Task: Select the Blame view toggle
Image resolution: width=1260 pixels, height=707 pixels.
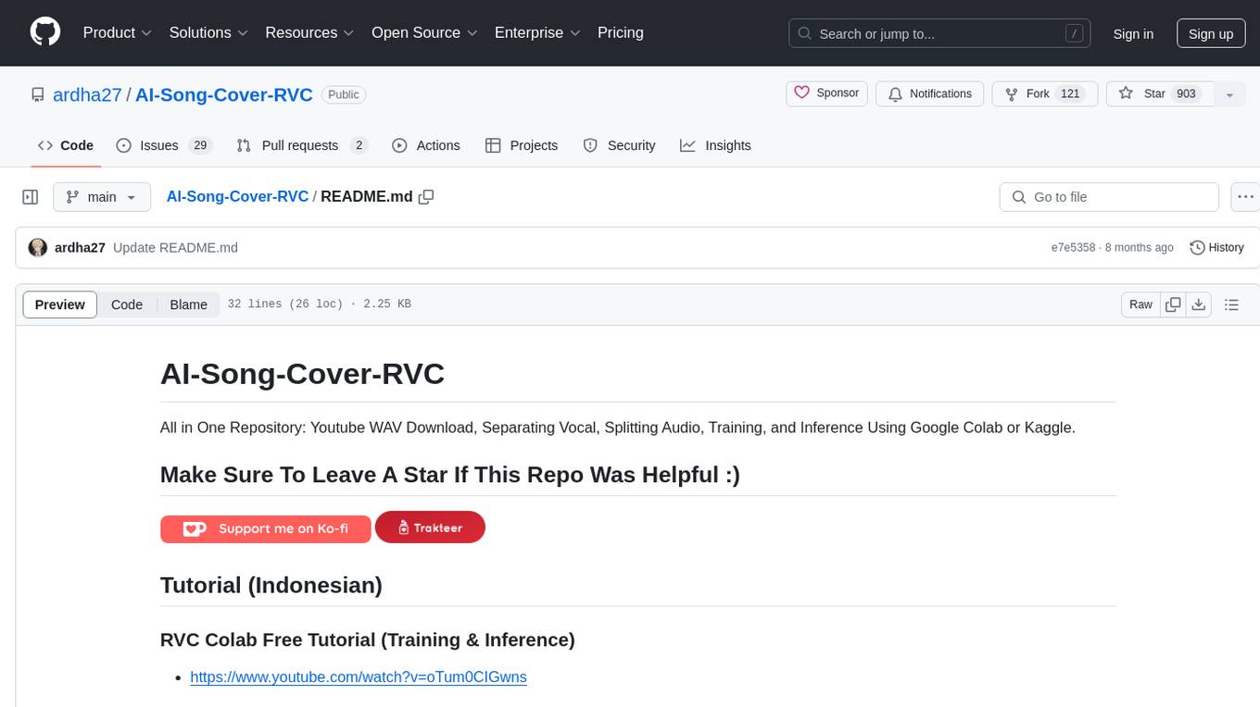Action: [x=188, y=304]
